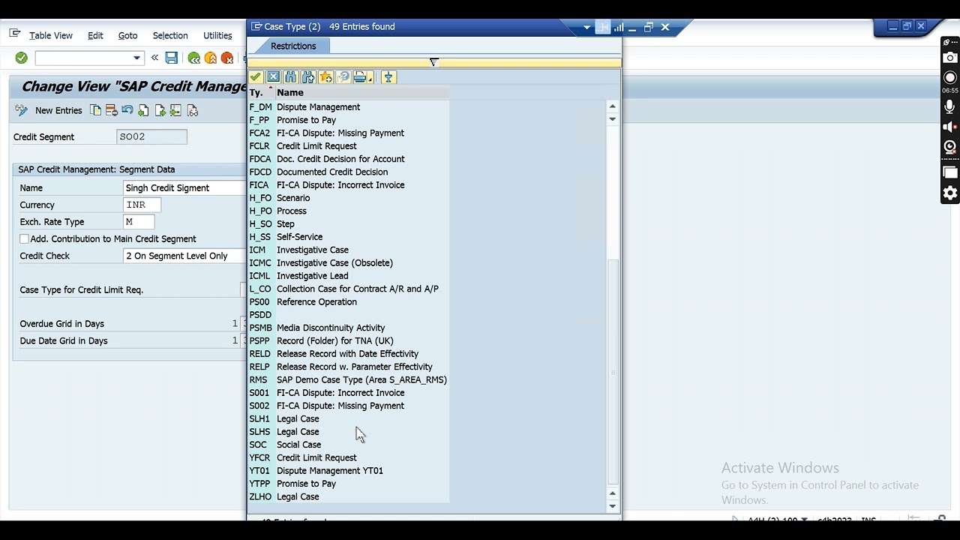Open the Utilities menu
960x540 pixels.
click(217, 35)
